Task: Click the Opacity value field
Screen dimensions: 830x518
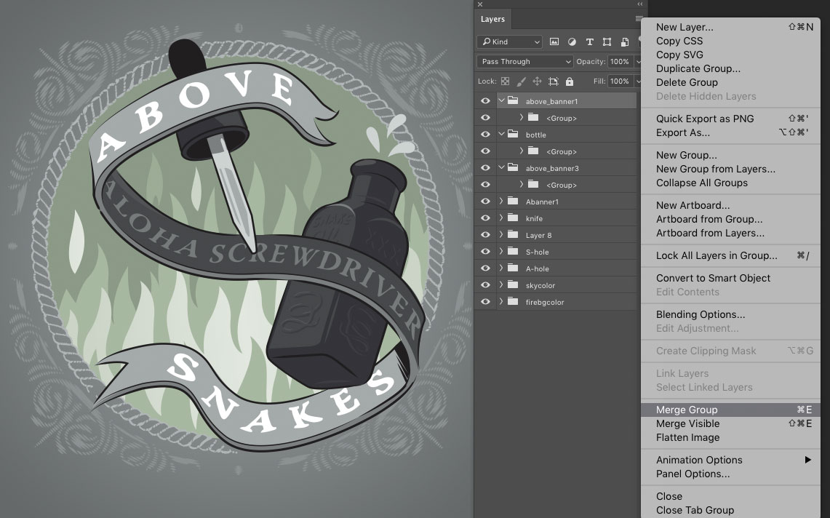Action: point(620,61)
